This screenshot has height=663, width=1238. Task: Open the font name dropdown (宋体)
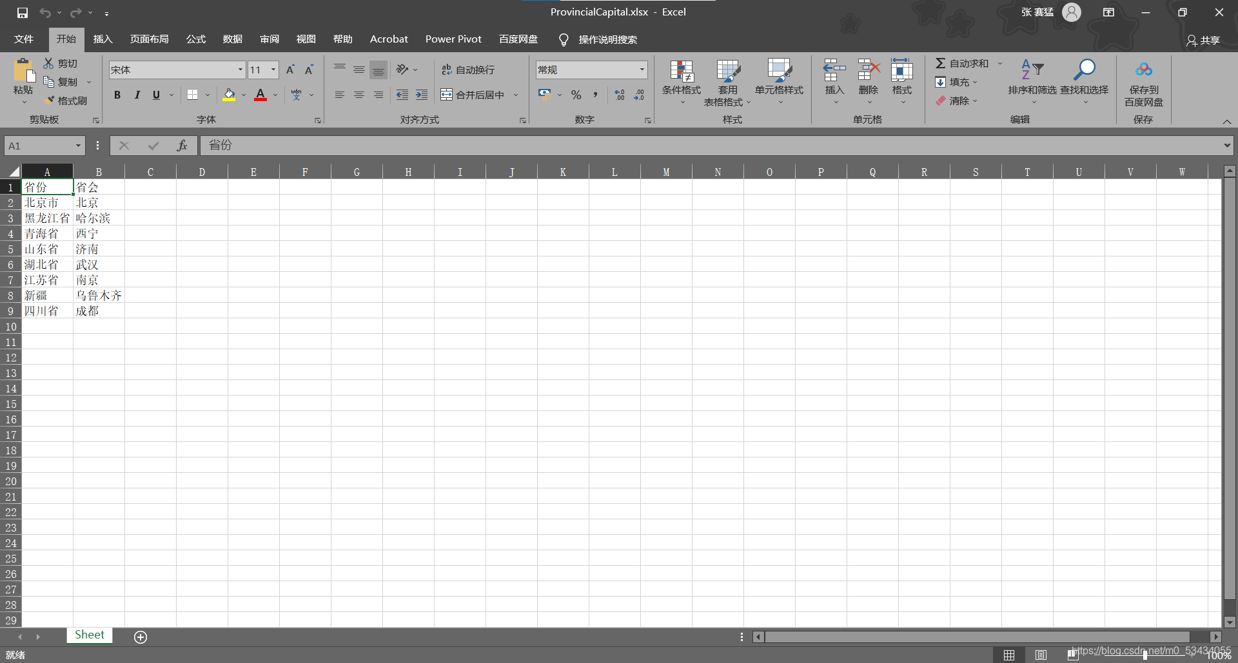[x=241, y=70]
